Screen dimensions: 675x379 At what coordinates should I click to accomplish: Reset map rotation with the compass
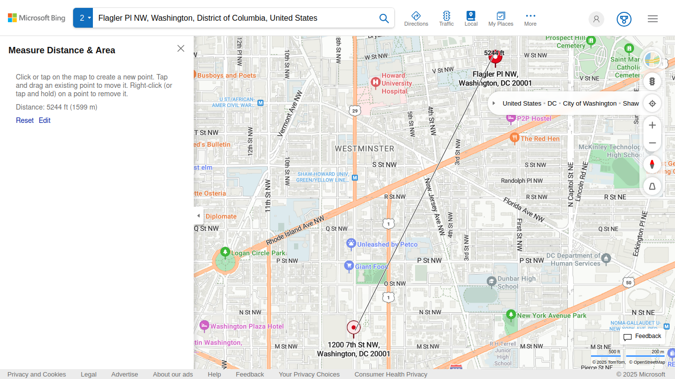click(652, 164)
